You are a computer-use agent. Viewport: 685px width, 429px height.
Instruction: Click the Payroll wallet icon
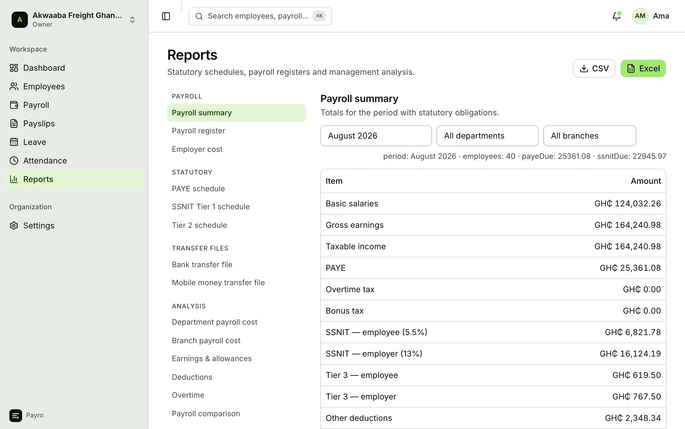tap(14, 105)
